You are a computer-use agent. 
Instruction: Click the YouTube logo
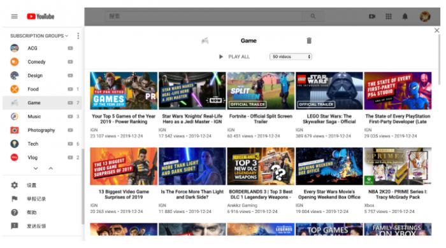(40, 17)
